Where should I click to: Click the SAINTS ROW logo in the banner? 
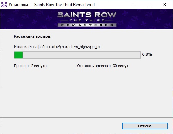87,15
